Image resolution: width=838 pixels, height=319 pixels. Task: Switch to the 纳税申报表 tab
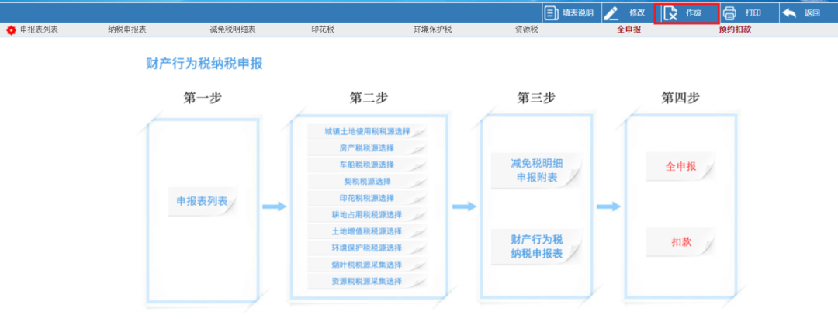pyautogui.click(x=127, y=30)
